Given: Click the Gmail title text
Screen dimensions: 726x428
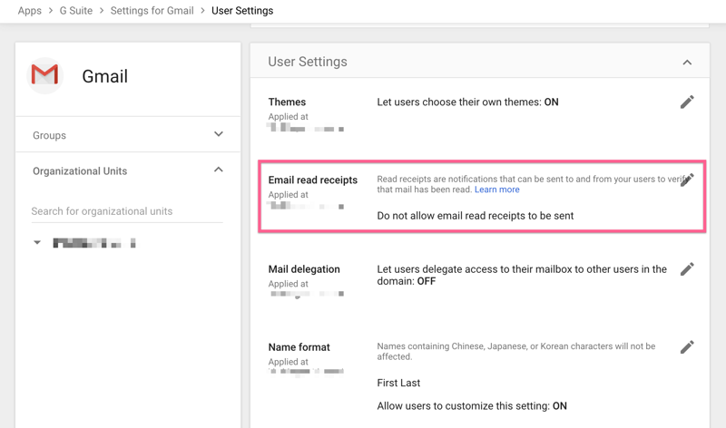Looking at the screenshot, I should 104,76.
